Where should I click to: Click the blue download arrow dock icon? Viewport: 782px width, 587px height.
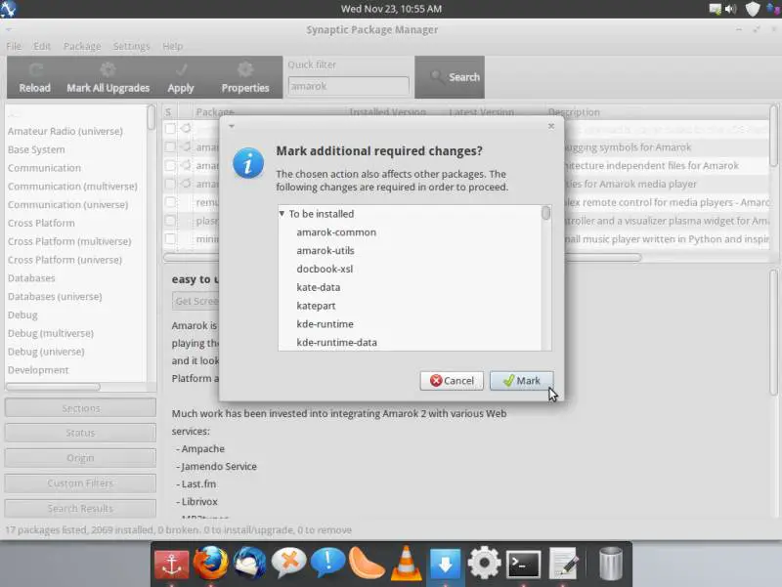(445, 565)
